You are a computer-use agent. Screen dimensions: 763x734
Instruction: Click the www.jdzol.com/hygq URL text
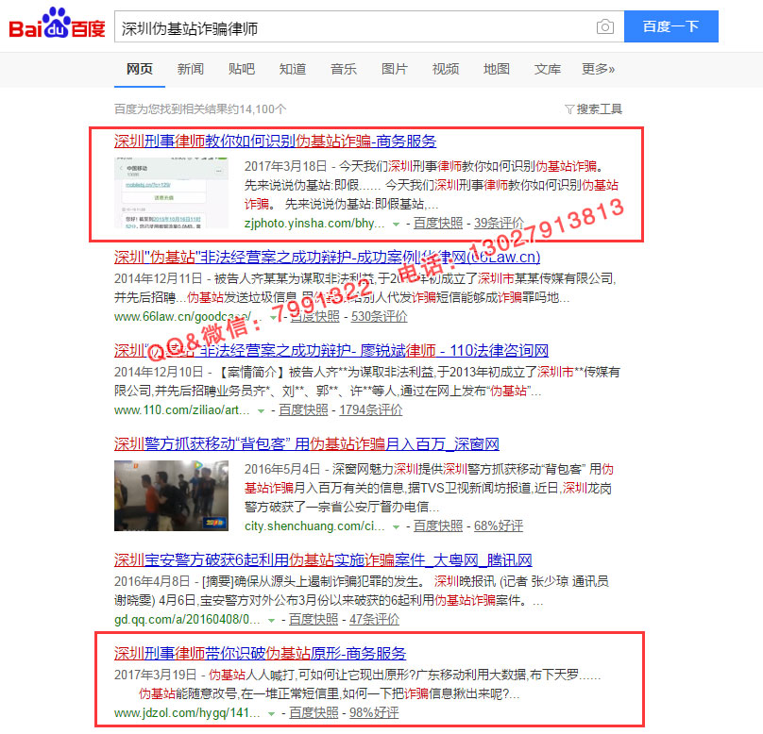point(187,712)
